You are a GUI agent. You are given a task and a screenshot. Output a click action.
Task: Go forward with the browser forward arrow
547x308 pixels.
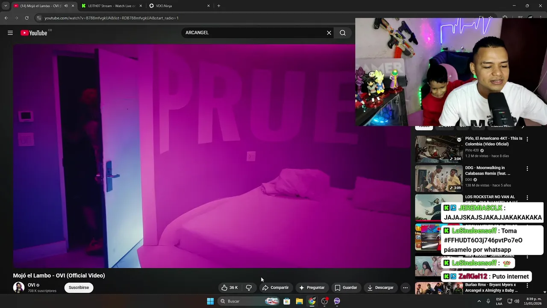click(x=16, y=18)
